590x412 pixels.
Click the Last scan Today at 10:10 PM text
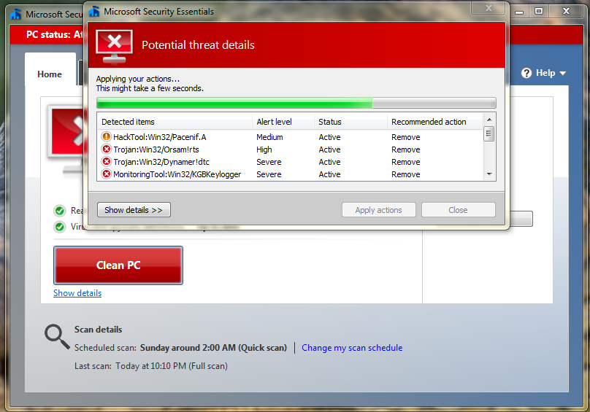[151, 366]
